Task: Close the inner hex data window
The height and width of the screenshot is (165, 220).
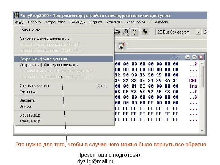Action: tap(201, 57)
